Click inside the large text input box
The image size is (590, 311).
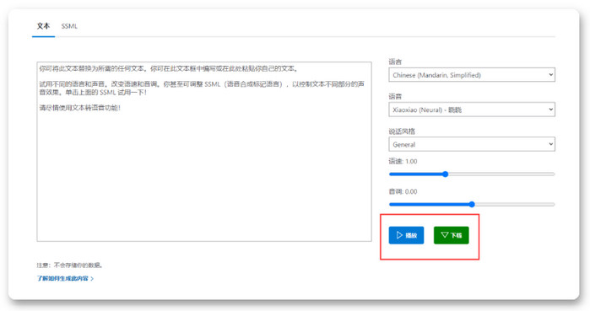pyautogui.click(x=204, y=152)
